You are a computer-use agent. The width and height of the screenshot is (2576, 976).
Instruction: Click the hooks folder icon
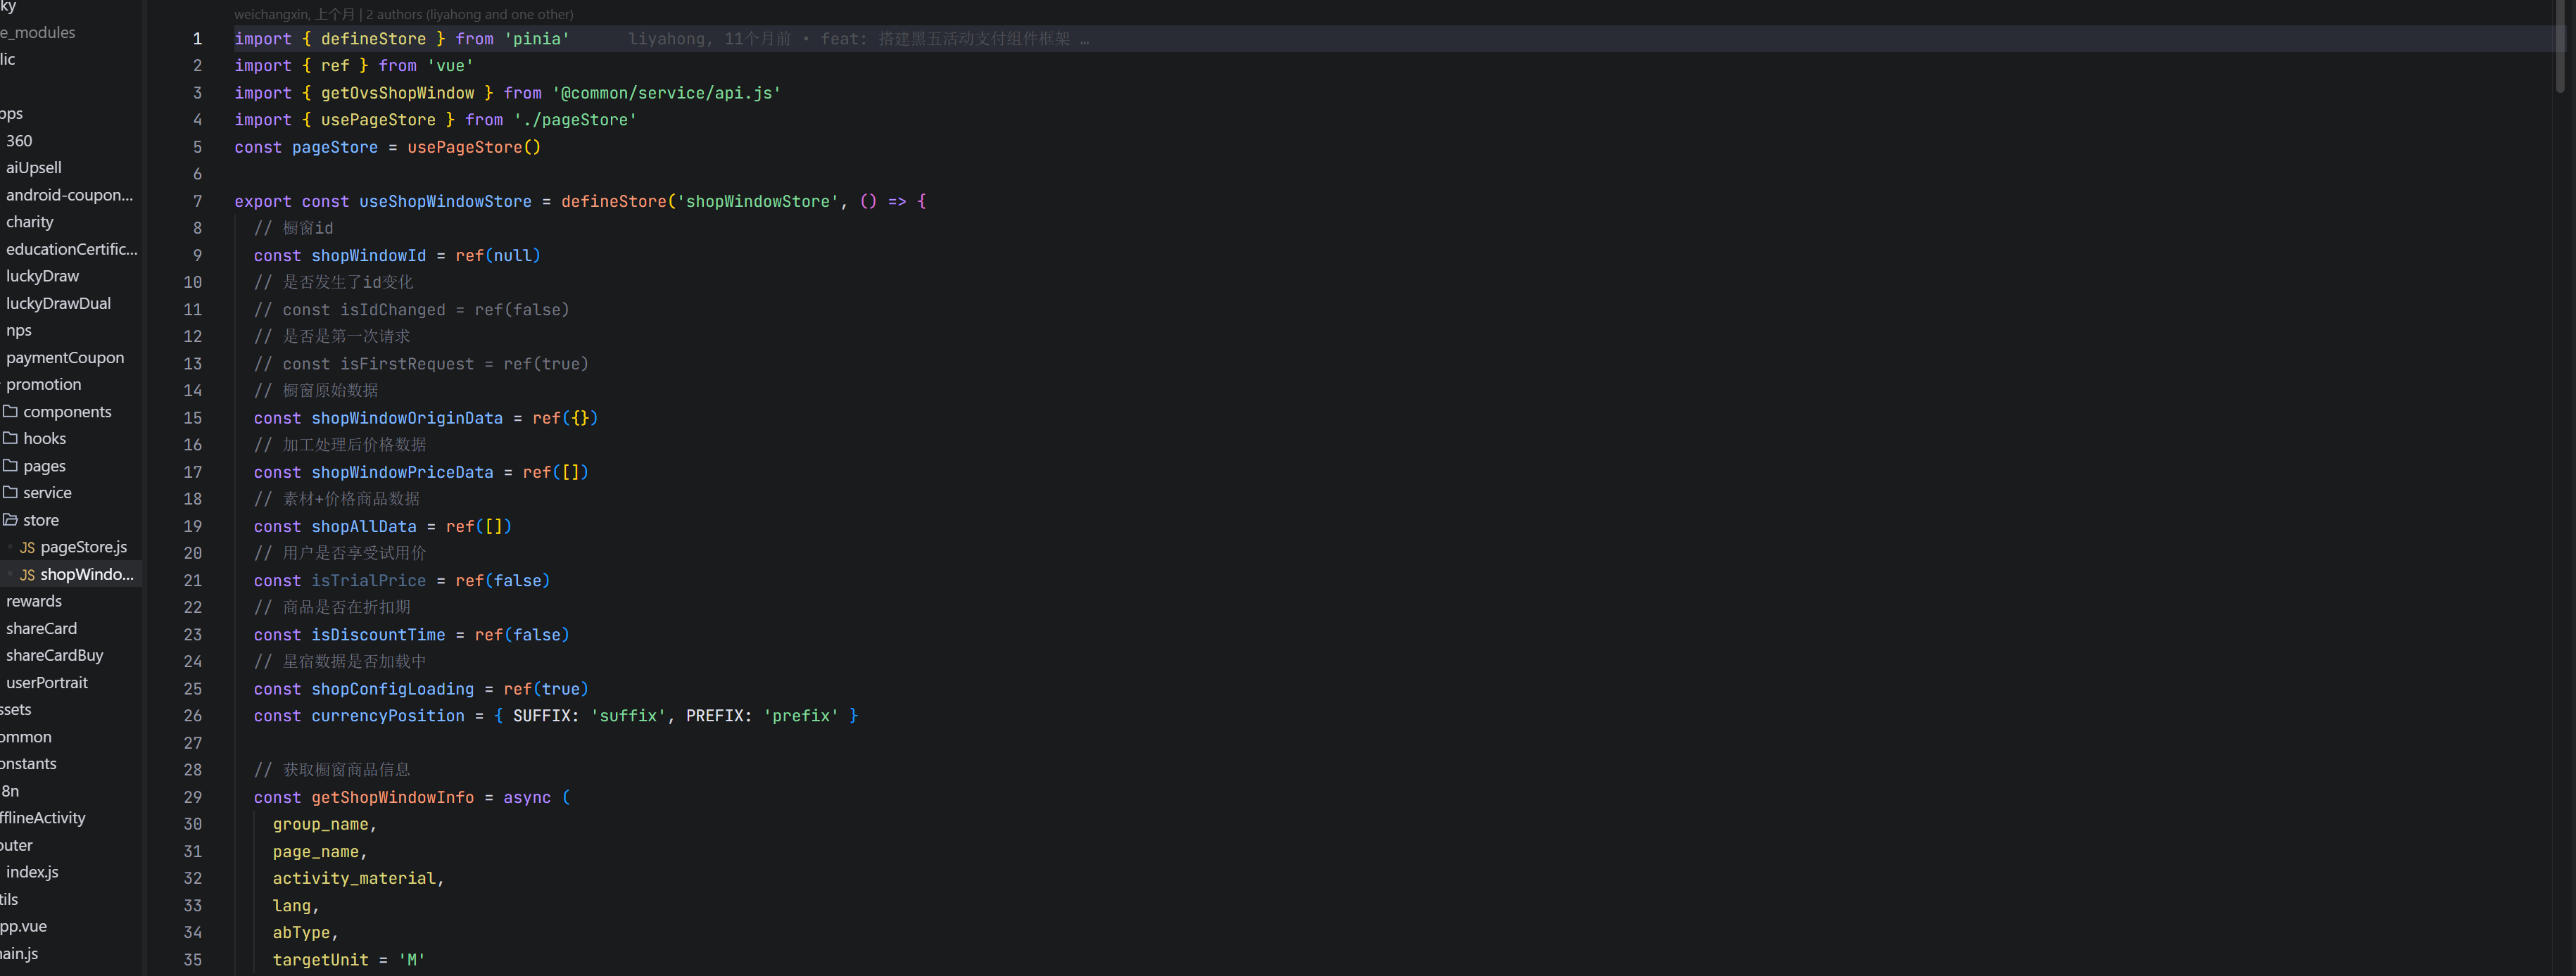tap(10, 438)
